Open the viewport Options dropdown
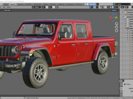The image size is (133, 99). 115,10
